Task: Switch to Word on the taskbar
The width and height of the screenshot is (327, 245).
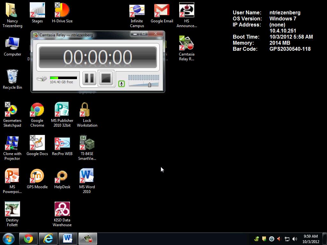Action: pos(68,239)
